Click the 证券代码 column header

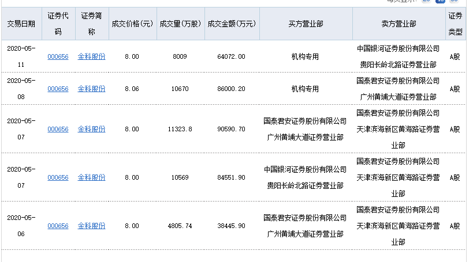(x=58, y=24)
